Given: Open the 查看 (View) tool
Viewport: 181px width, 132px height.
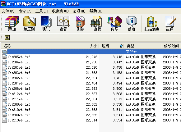Looking at the screenshot, I should coord(63,23).
